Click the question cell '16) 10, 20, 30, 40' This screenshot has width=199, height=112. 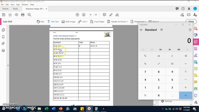[x=66, y=98]
